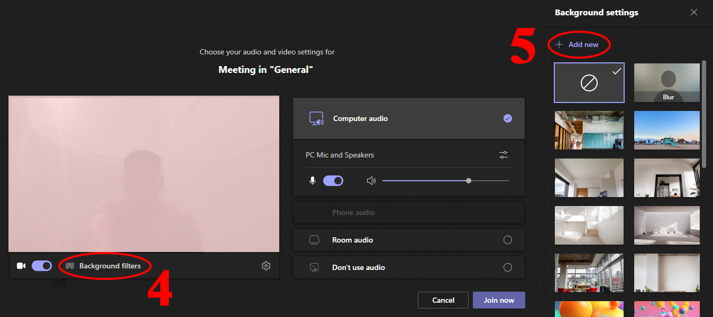
Task: Select the Room audio radio button
Action: pyautogui.click(x=507, y=240)
